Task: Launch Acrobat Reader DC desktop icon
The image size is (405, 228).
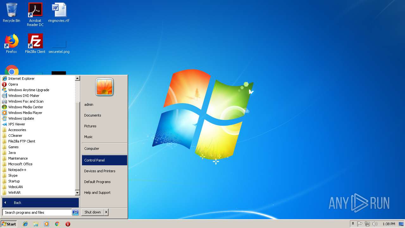Action: pyautogui.click(x=35, y=15)
